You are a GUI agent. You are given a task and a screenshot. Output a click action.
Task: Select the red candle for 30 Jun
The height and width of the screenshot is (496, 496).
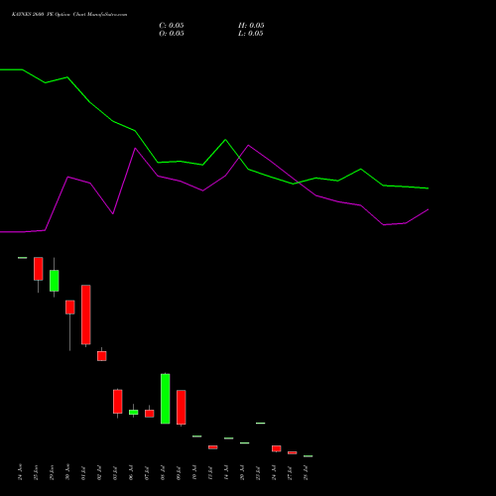coord(70,308)
